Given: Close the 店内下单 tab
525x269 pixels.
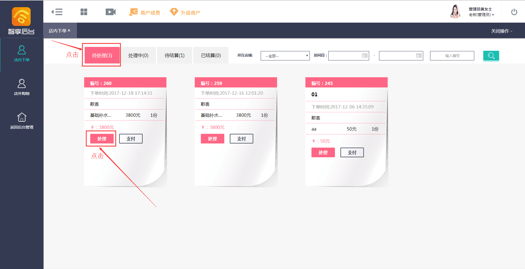Looking at the screenshot, I should [x=69, y=30].
